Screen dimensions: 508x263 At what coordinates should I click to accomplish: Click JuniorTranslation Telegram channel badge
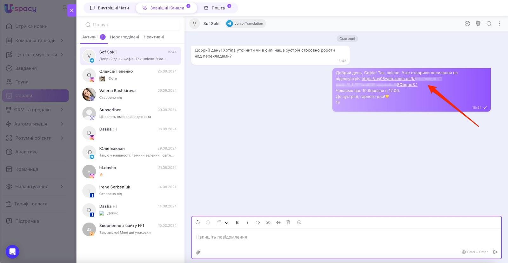coord(245,23)
